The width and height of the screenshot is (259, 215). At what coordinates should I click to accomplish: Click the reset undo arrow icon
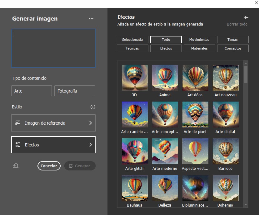16,166
